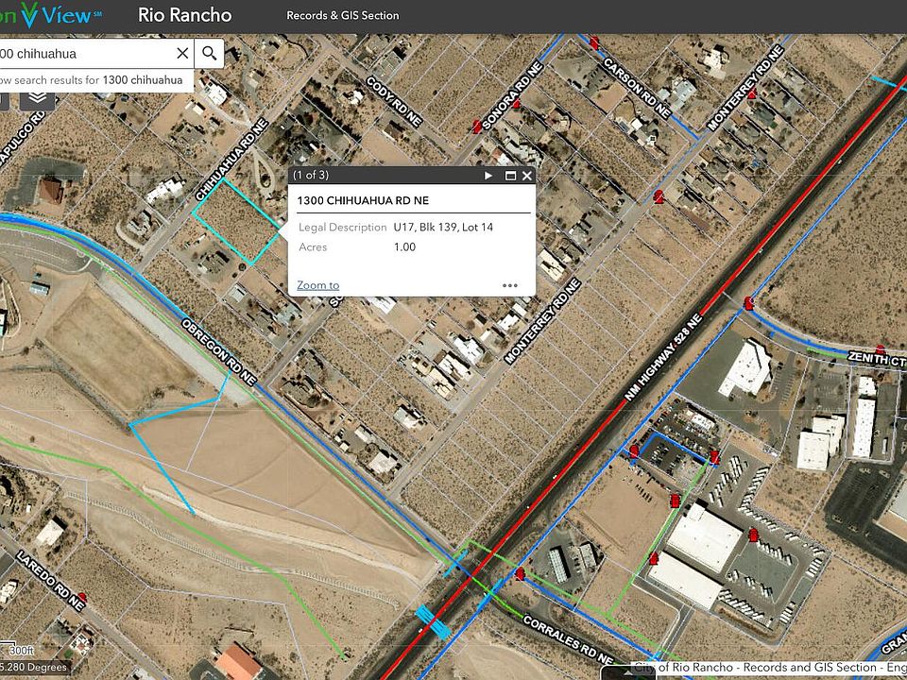Click the magnifier search button

pos(210,53)
